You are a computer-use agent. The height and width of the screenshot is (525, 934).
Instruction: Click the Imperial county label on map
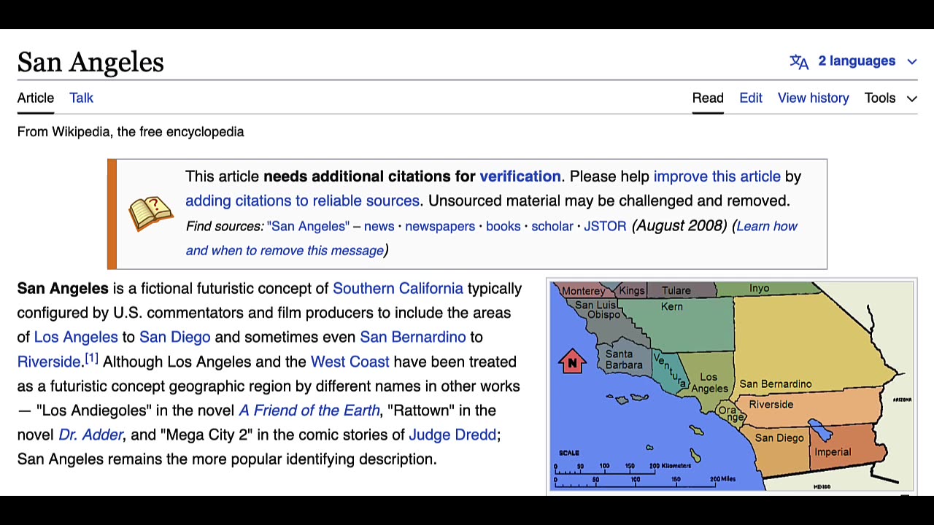tap(833, 452)
